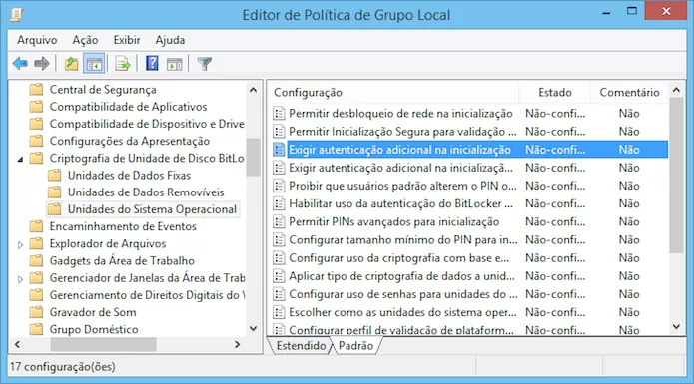
Task: Click the Forward arrow toolbar icon
Action: [42, 64]
